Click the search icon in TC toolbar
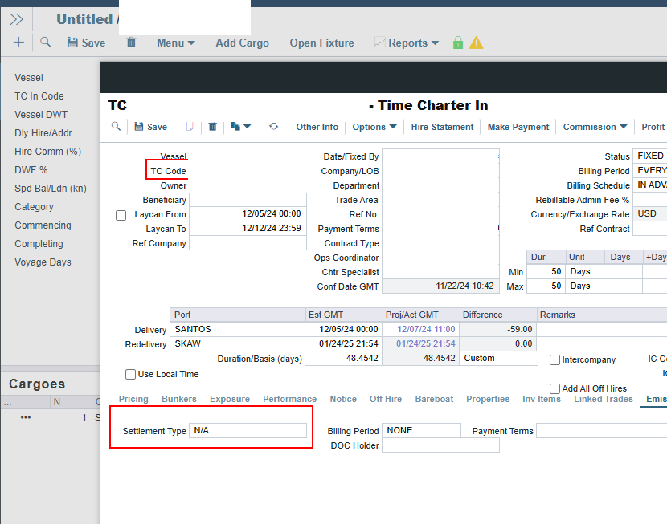The image size is (667, 524). [117, 127]
